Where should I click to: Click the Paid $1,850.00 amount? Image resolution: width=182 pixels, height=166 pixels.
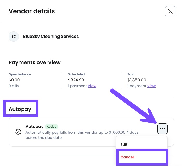[137, 80]
